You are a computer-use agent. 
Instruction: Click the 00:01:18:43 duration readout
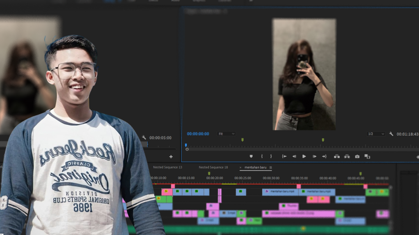pos(408,134)
